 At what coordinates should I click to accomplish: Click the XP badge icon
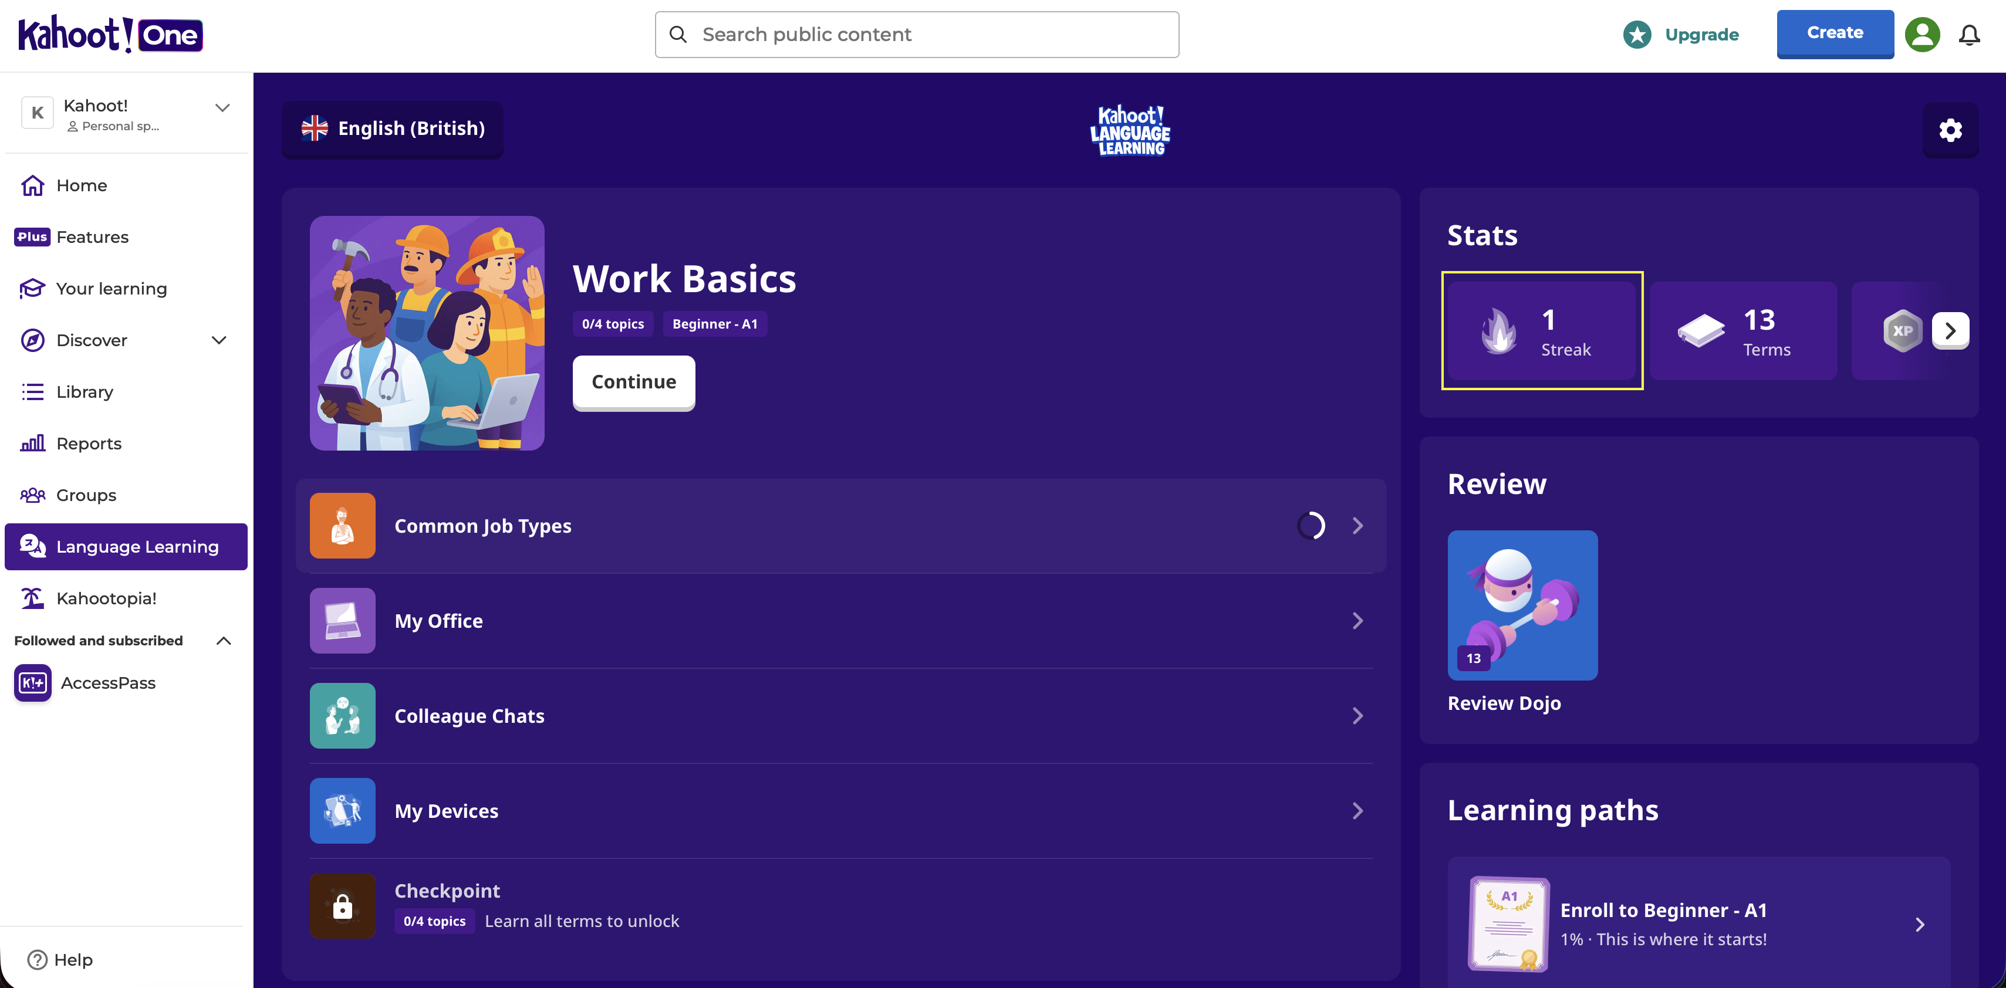pyautogui.click(x=1903, y=331)
